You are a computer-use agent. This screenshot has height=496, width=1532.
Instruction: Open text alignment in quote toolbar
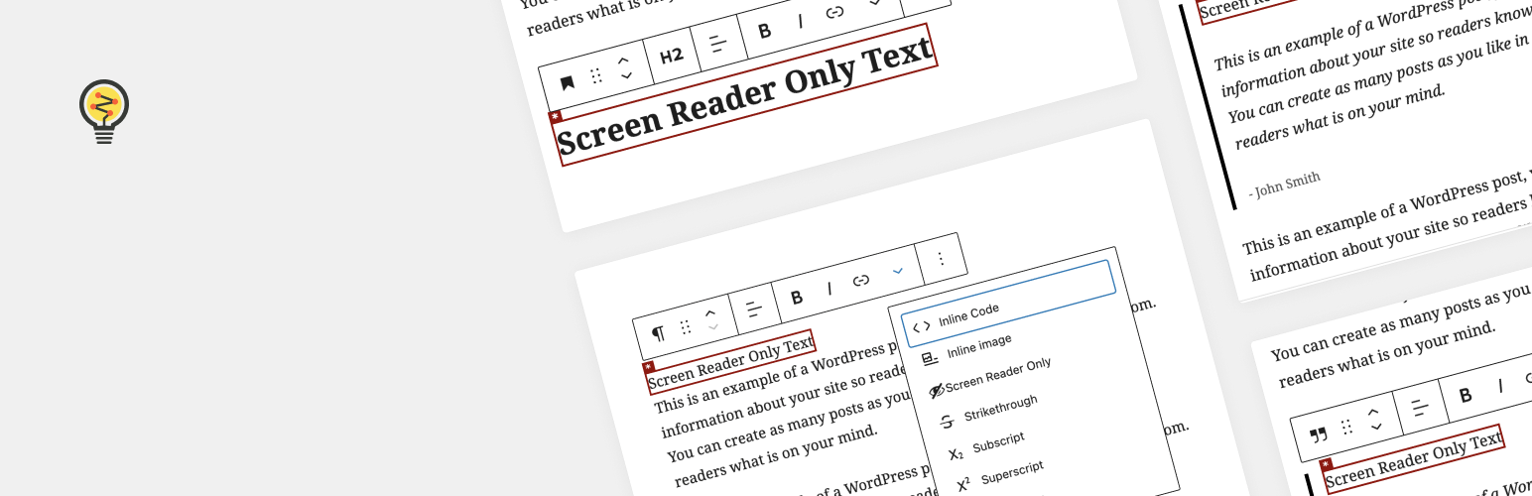(1420, 407)
